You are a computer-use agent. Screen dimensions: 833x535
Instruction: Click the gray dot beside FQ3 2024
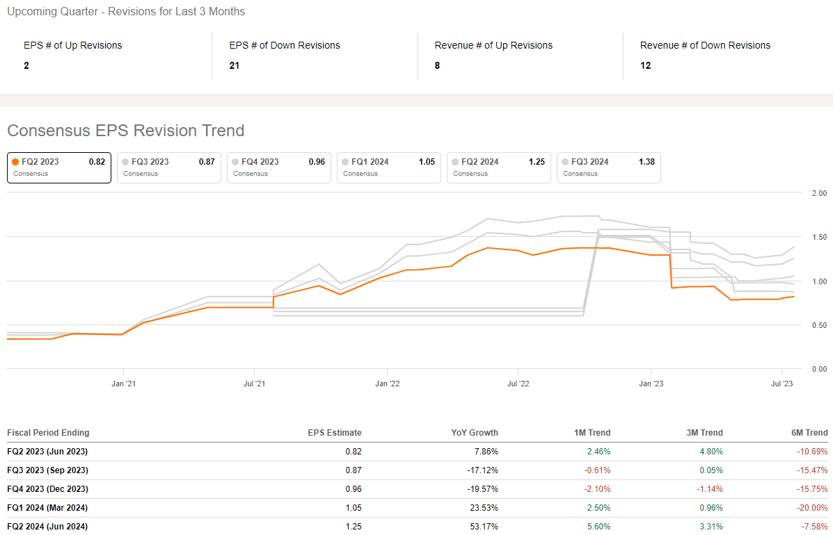(566, 162)
